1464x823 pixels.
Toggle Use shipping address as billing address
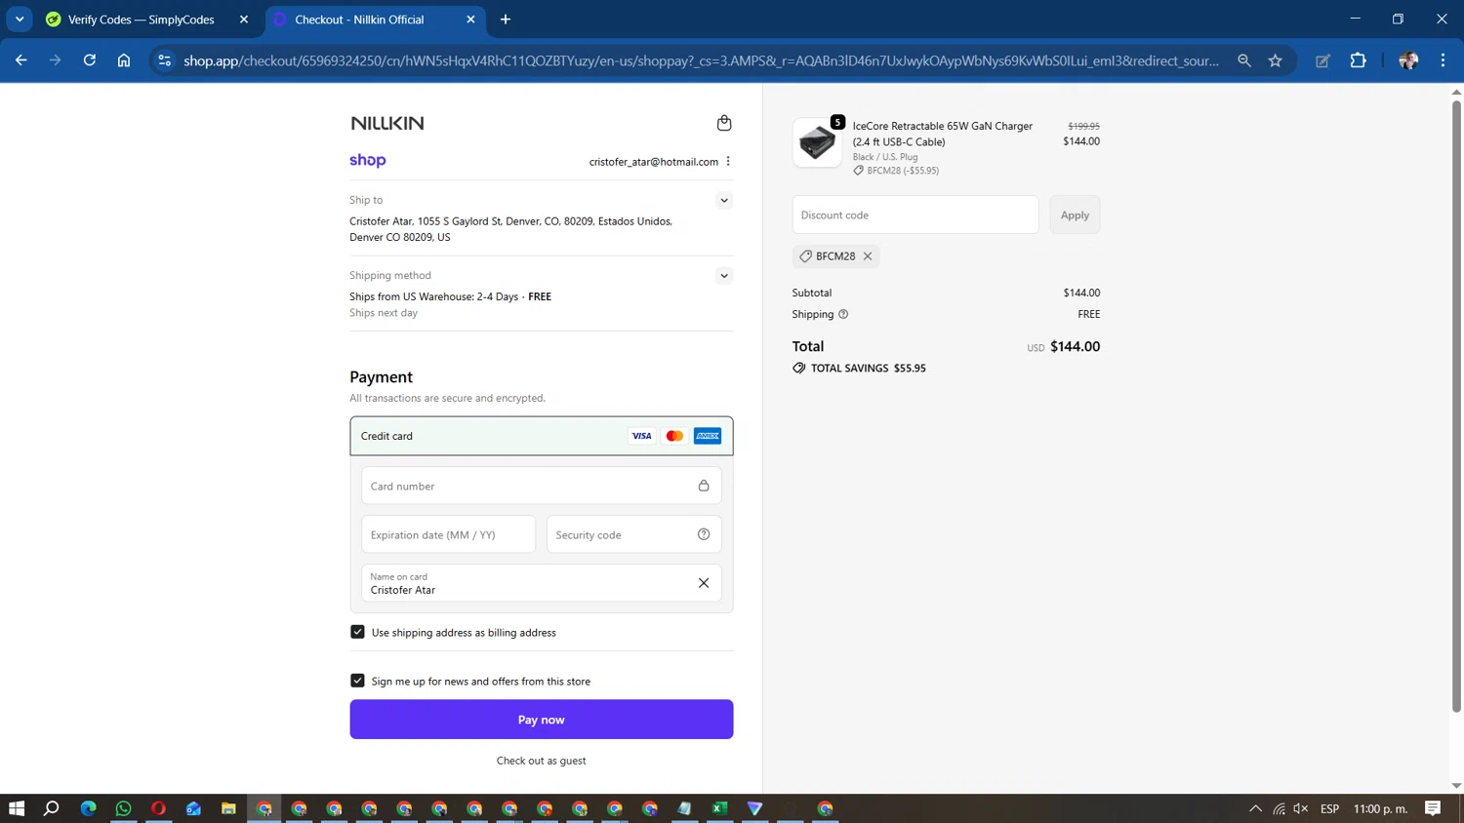(357, 632)
